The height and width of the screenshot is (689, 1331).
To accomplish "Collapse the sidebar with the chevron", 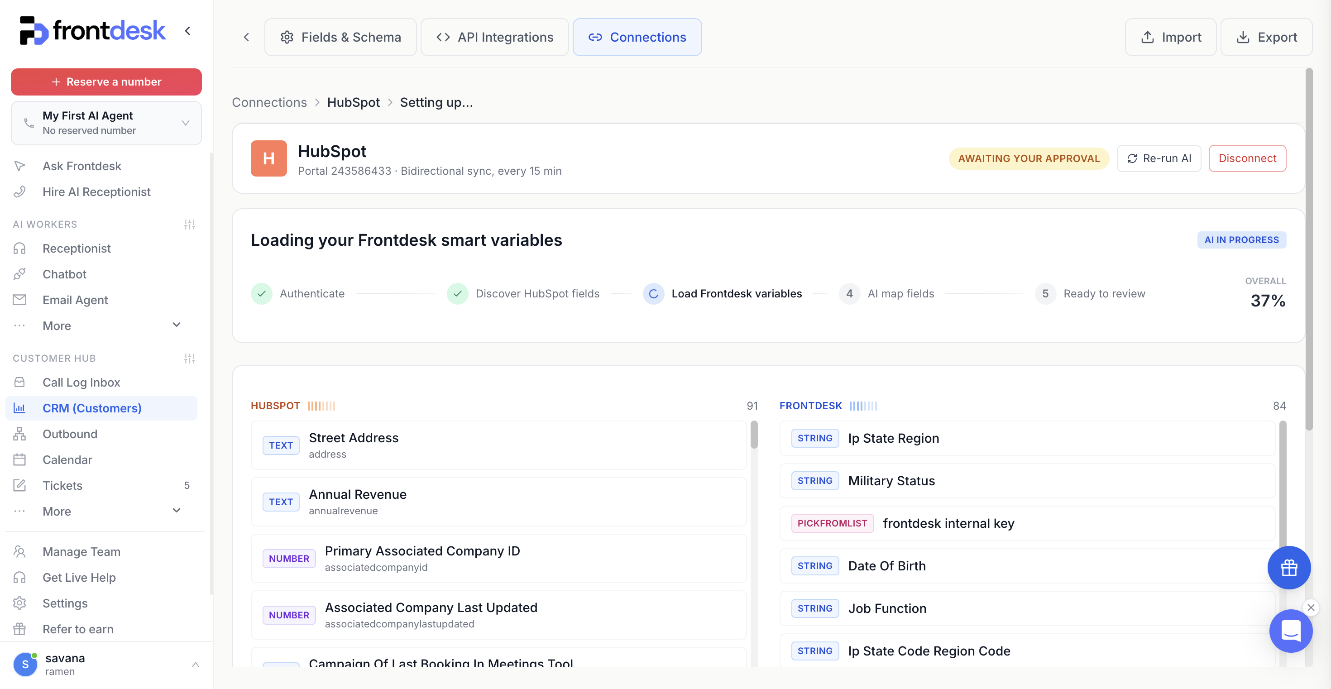I will [188, 31].
